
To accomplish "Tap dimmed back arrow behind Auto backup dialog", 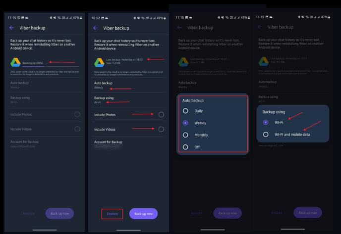I will click(x=179, y=28).
